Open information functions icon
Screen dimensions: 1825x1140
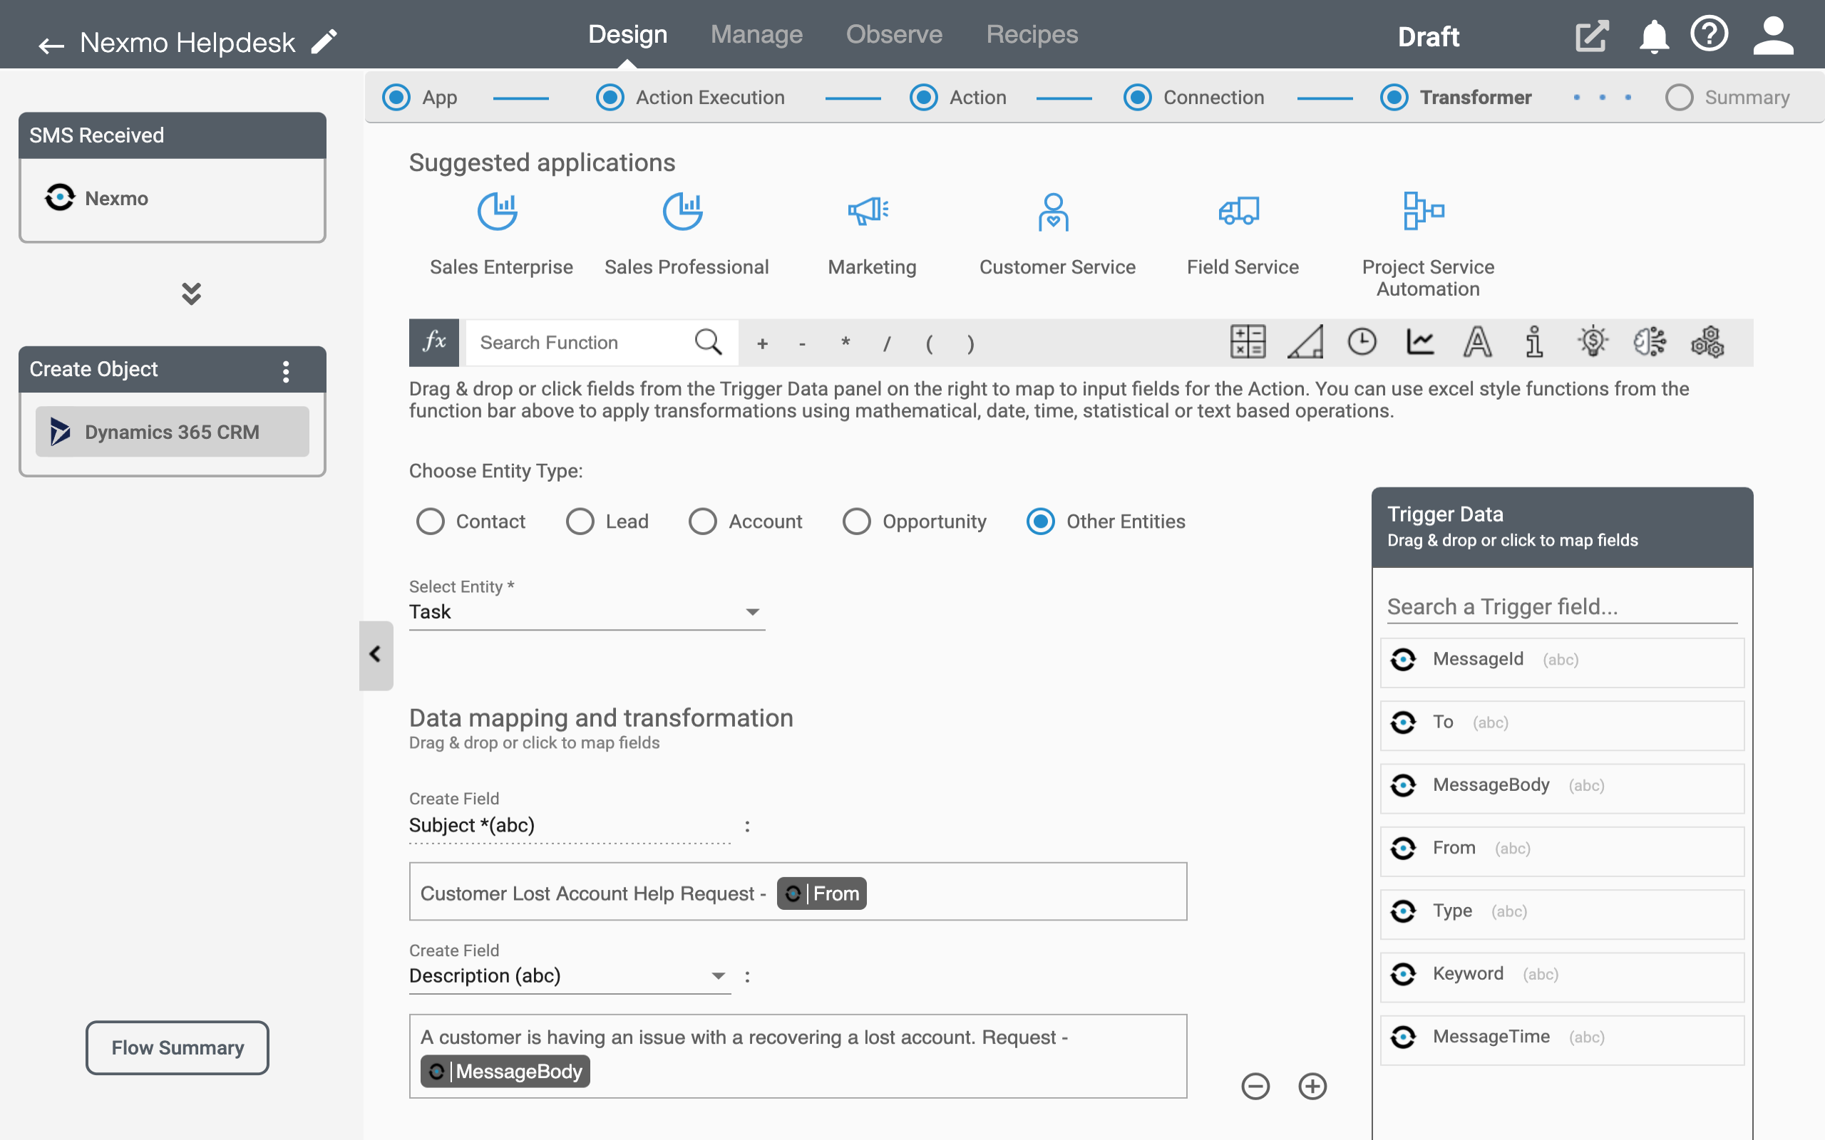1534,342
